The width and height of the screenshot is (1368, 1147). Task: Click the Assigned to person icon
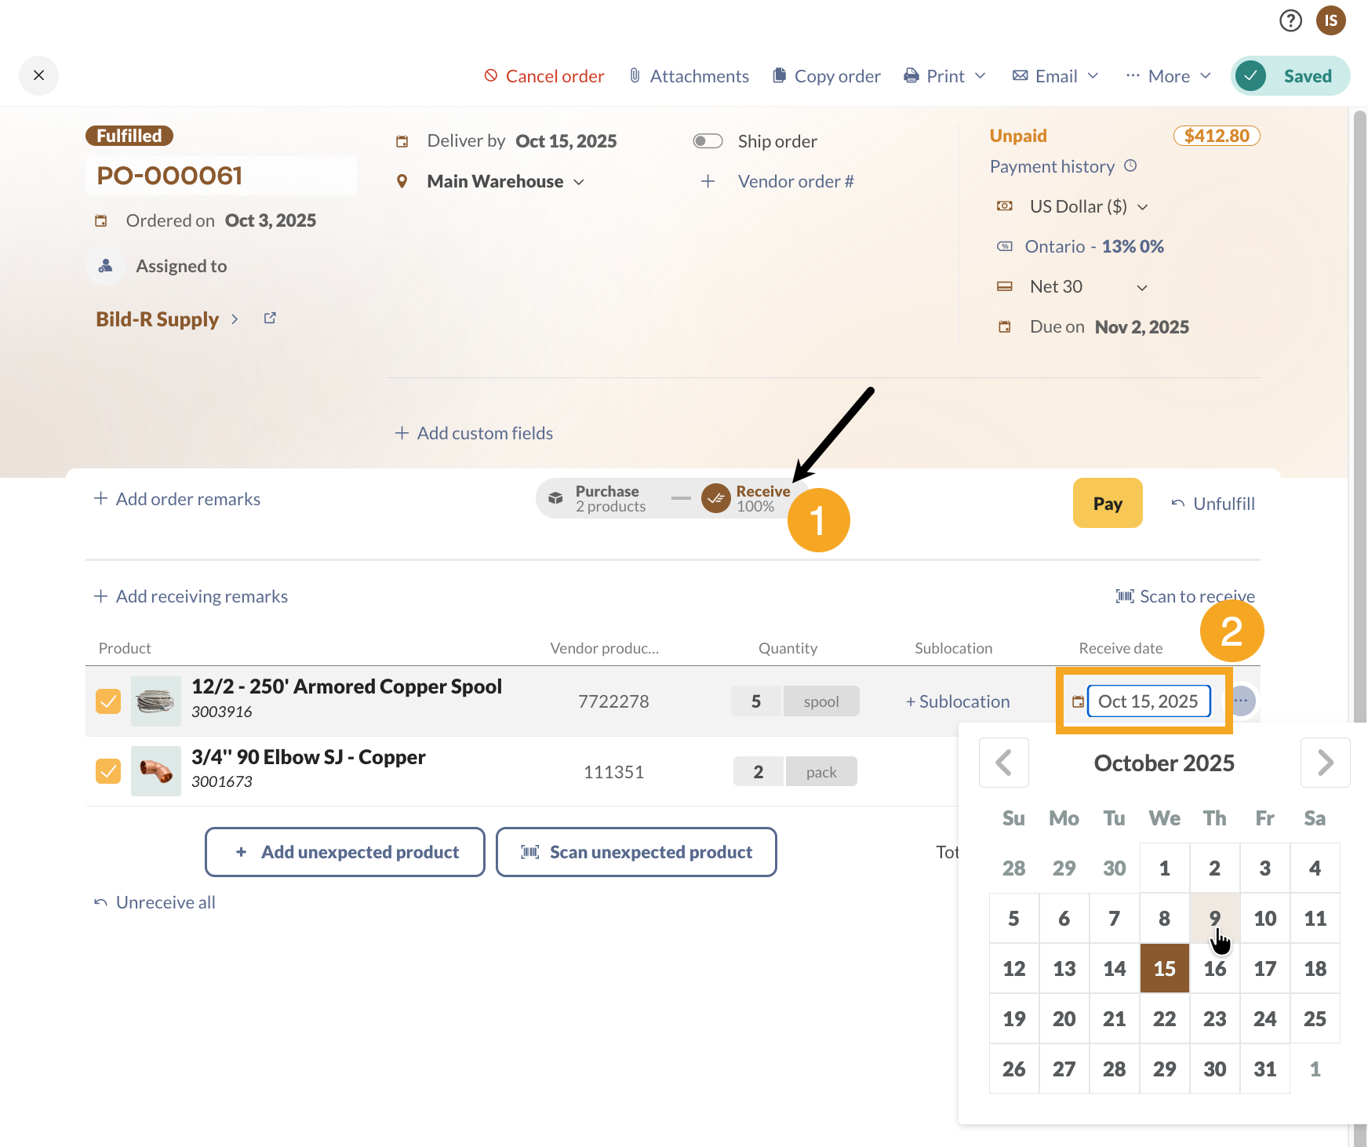[106, 265]
